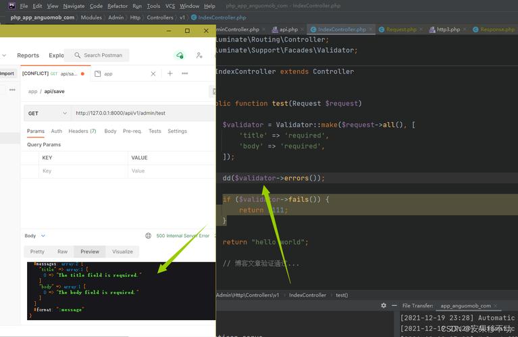Click test() in bottom editor breadcrumb
518x337 pixels.
point(342,295)
